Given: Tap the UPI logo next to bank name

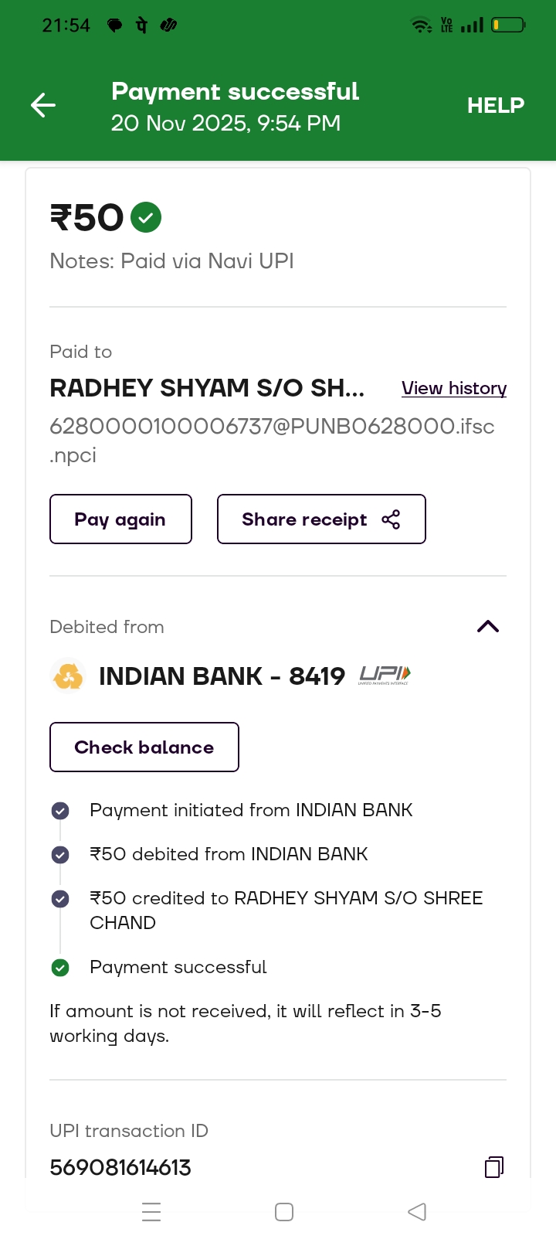Looking at the screenshot, I should [385, 676].
